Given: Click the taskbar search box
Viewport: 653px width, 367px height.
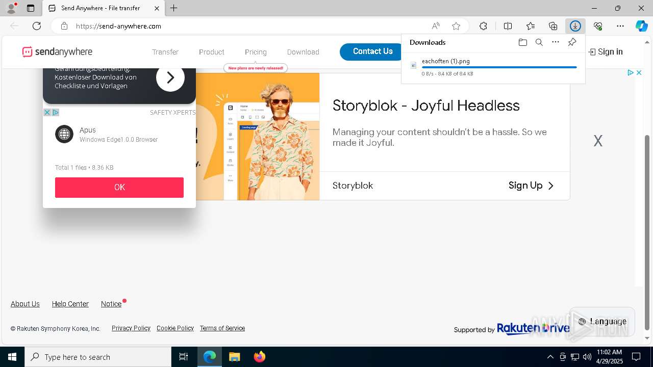Looking at the screenshot, I should 98,357.
